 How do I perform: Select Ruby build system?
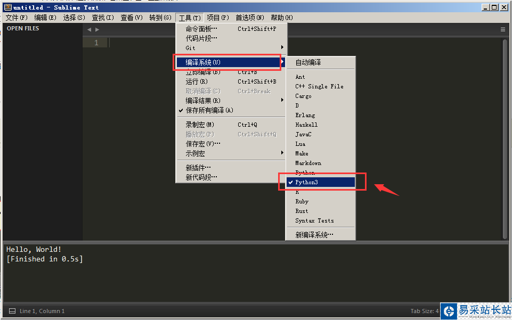pyautogui.click(x=321, y=201)
